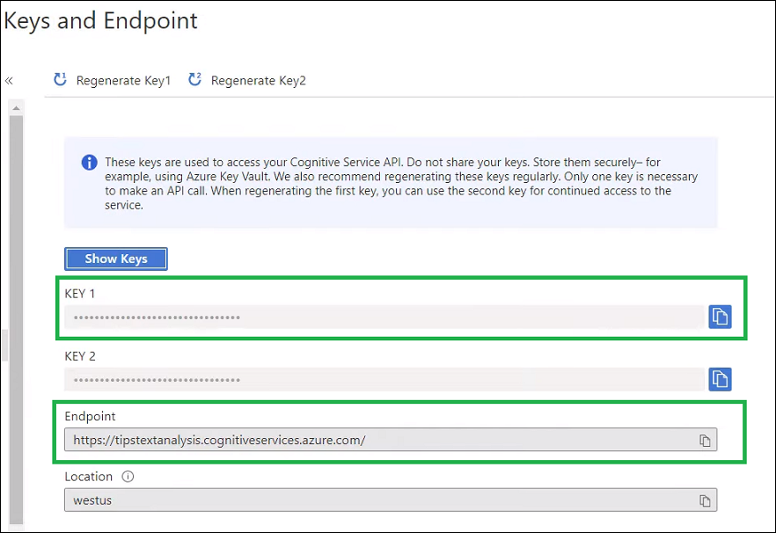Viewport: 776px width, 533px height.
Task: Select the Regenerate Key2 text label
Action: [259, 81]
